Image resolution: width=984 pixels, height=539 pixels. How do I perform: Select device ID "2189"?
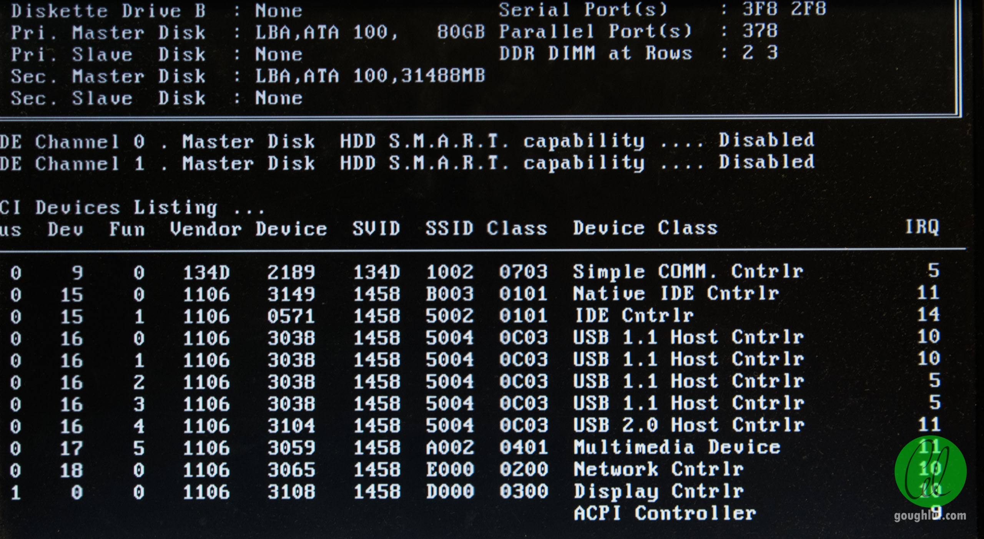[x=291, y=272]
